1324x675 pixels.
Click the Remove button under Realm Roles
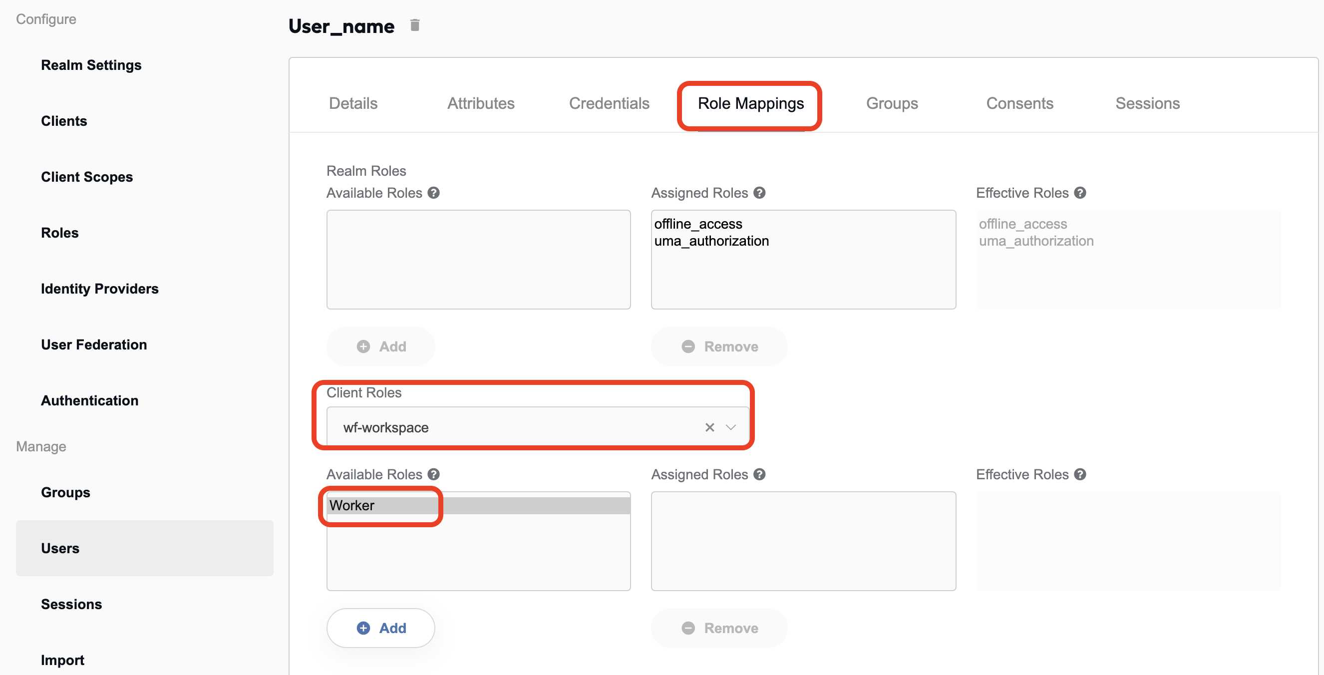coord(719,346)
